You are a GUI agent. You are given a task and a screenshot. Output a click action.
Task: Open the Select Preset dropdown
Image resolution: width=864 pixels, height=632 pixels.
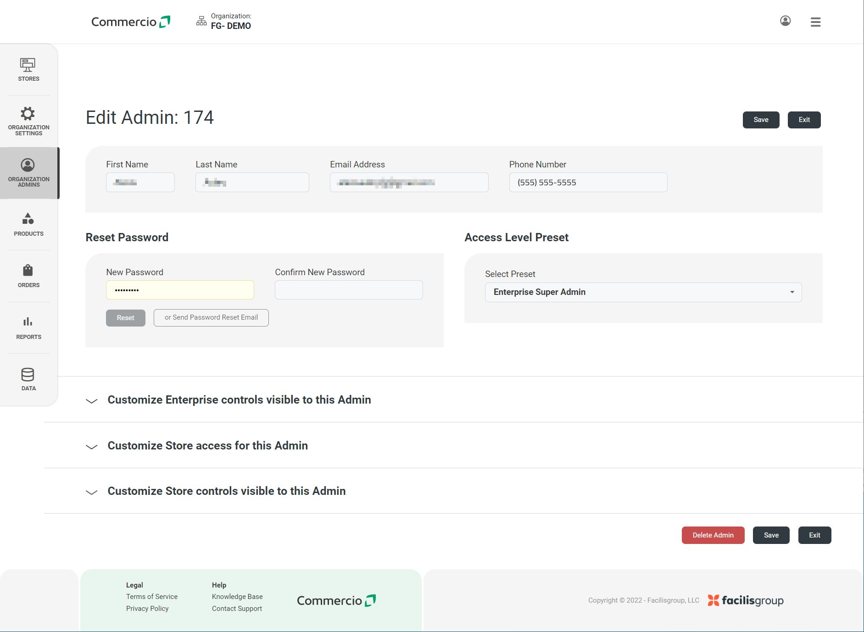[x=643, y=292]
